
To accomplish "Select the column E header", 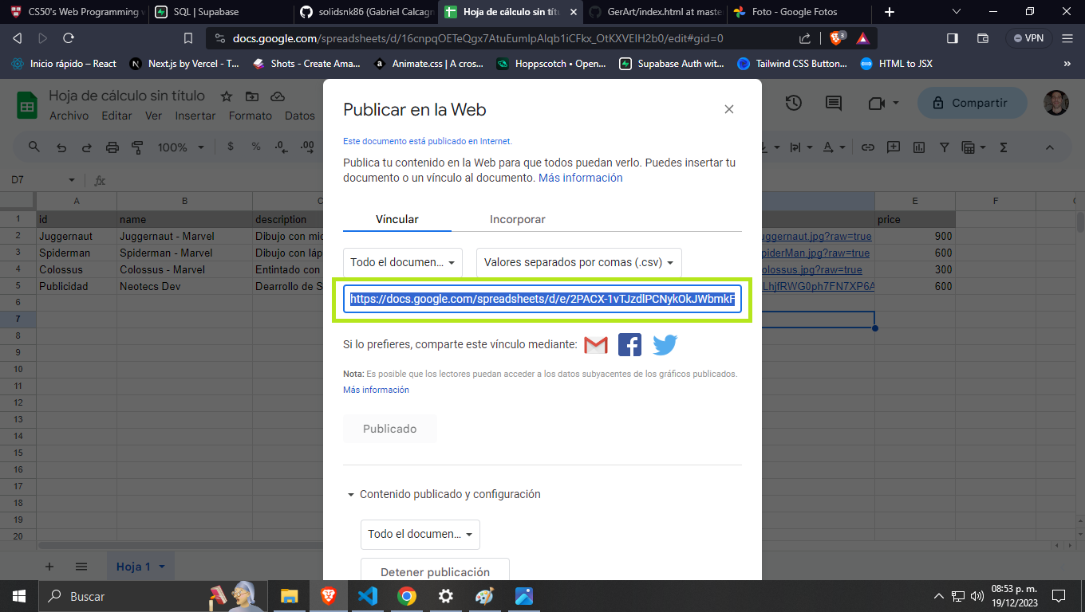I will 915,201.
